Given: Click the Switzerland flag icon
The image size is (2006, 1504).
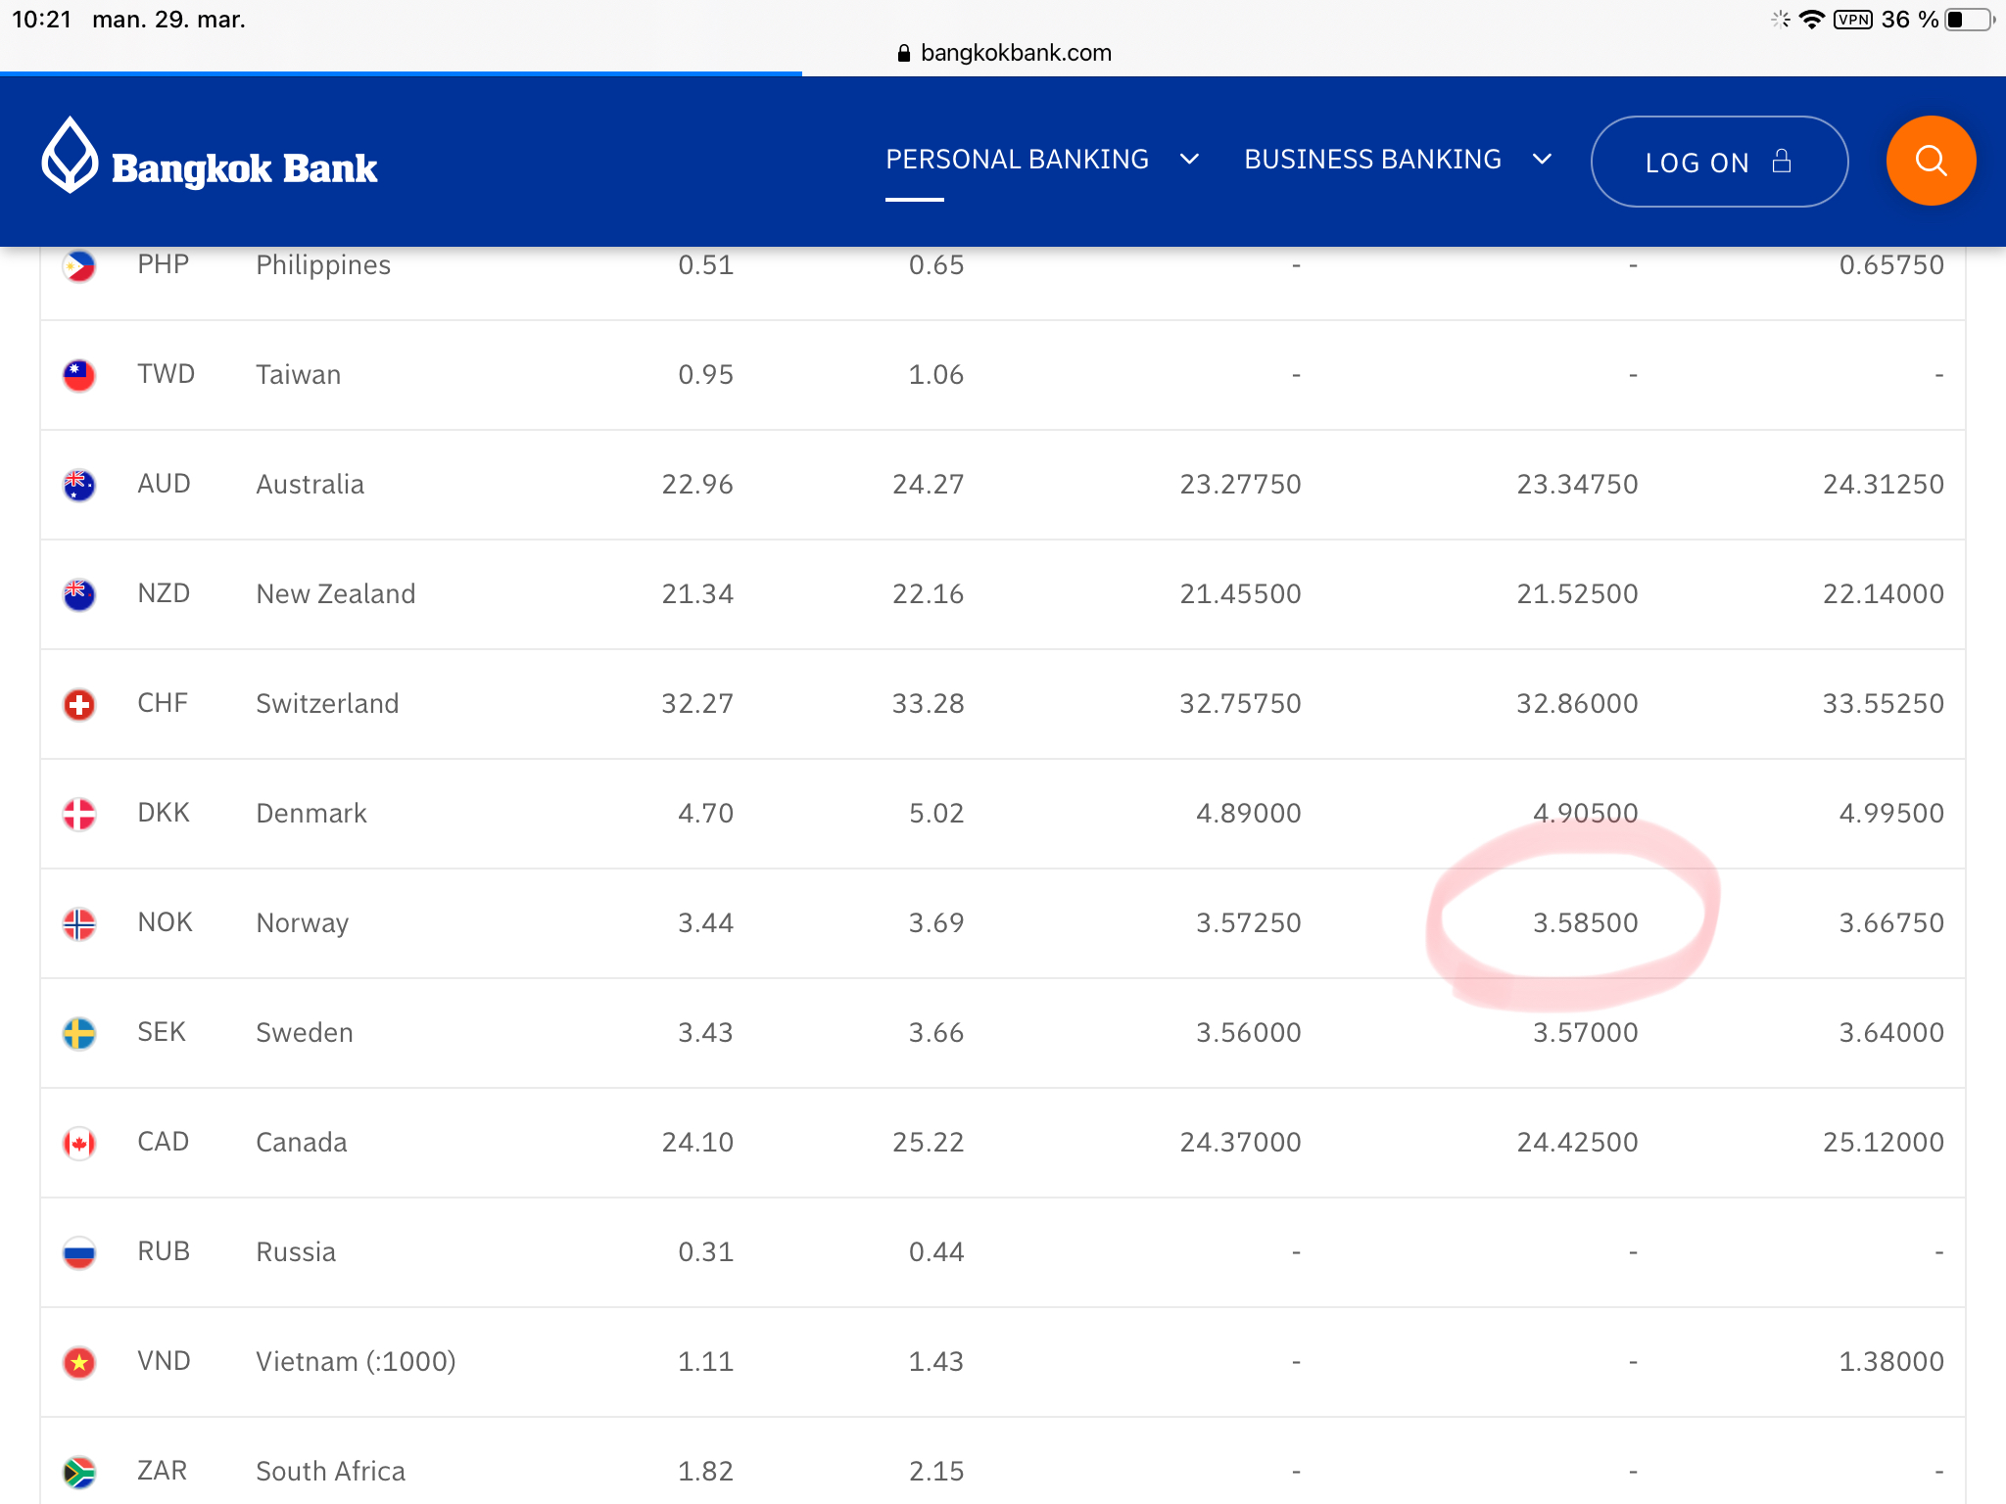Looking at the screenshot, I should (x=79, y=704).
